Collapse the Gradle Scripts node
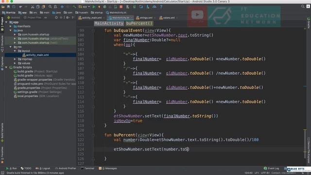The height and width of the screenshot is (175, 311). point(6,67)
